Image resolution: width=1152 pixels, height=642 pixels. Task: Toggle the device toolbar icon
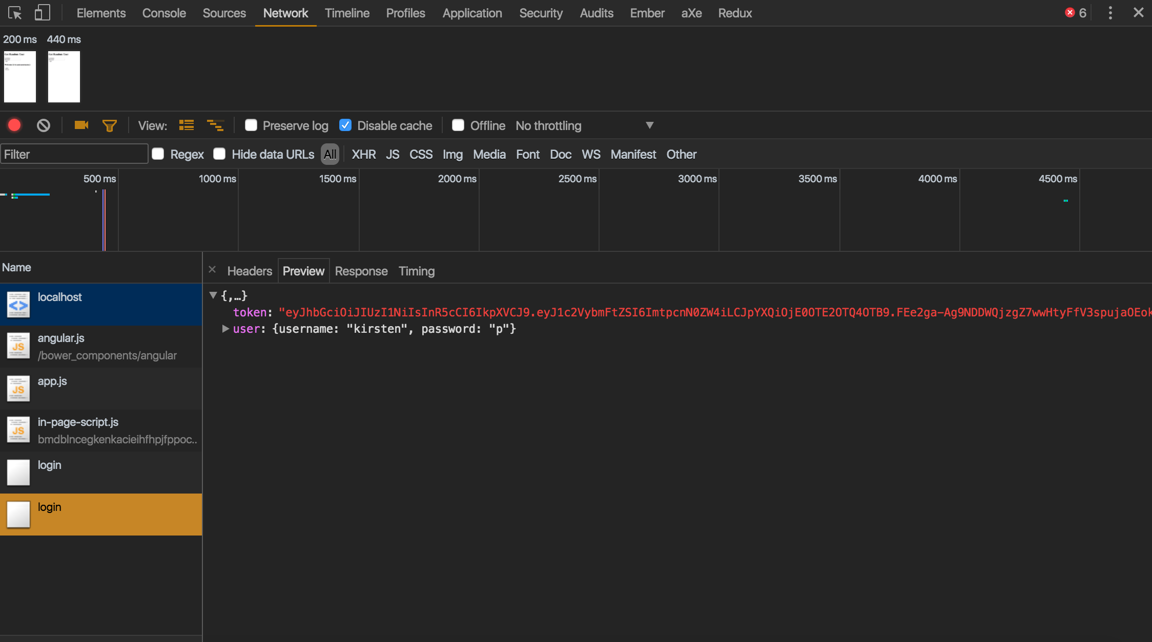point(42,13)
